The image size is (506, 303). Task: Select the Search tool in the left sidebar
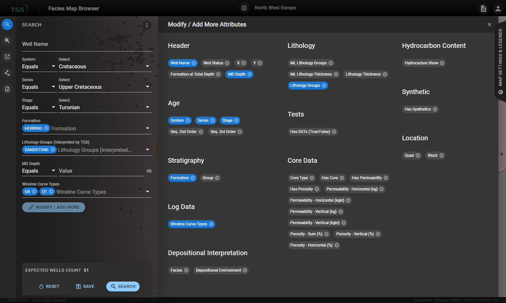(x=7, y=24)
